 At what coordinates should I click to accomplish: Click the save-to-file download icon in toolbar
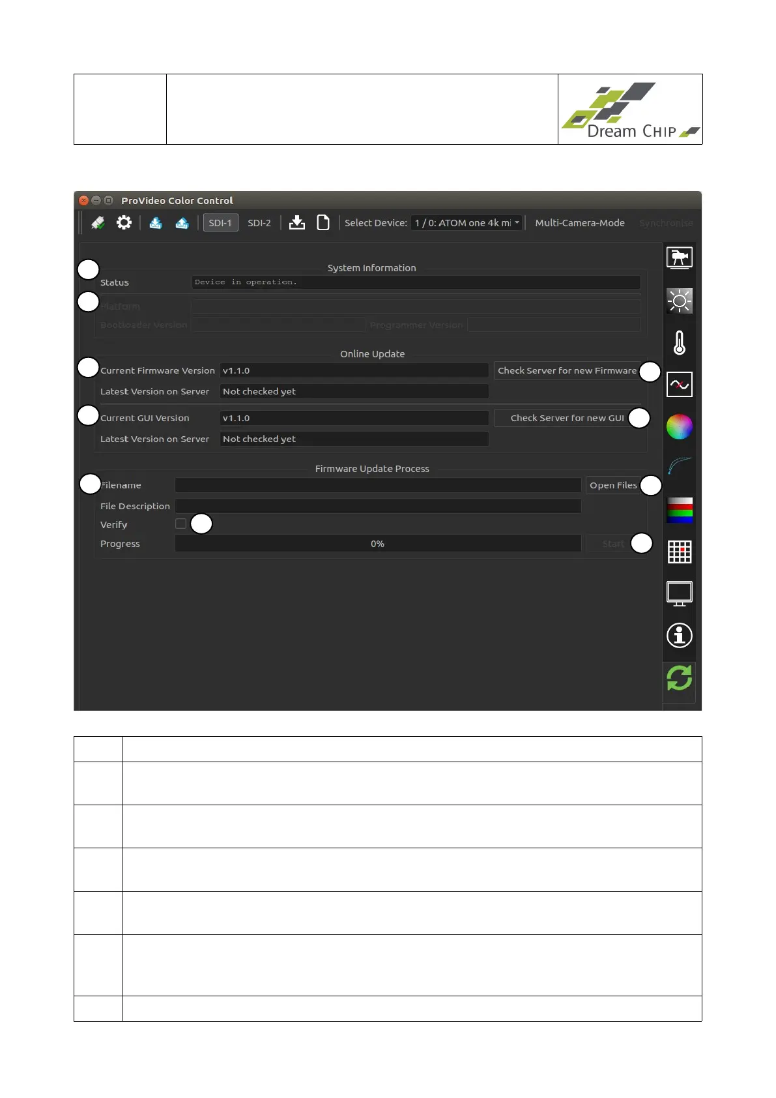(x=297, y=223)
